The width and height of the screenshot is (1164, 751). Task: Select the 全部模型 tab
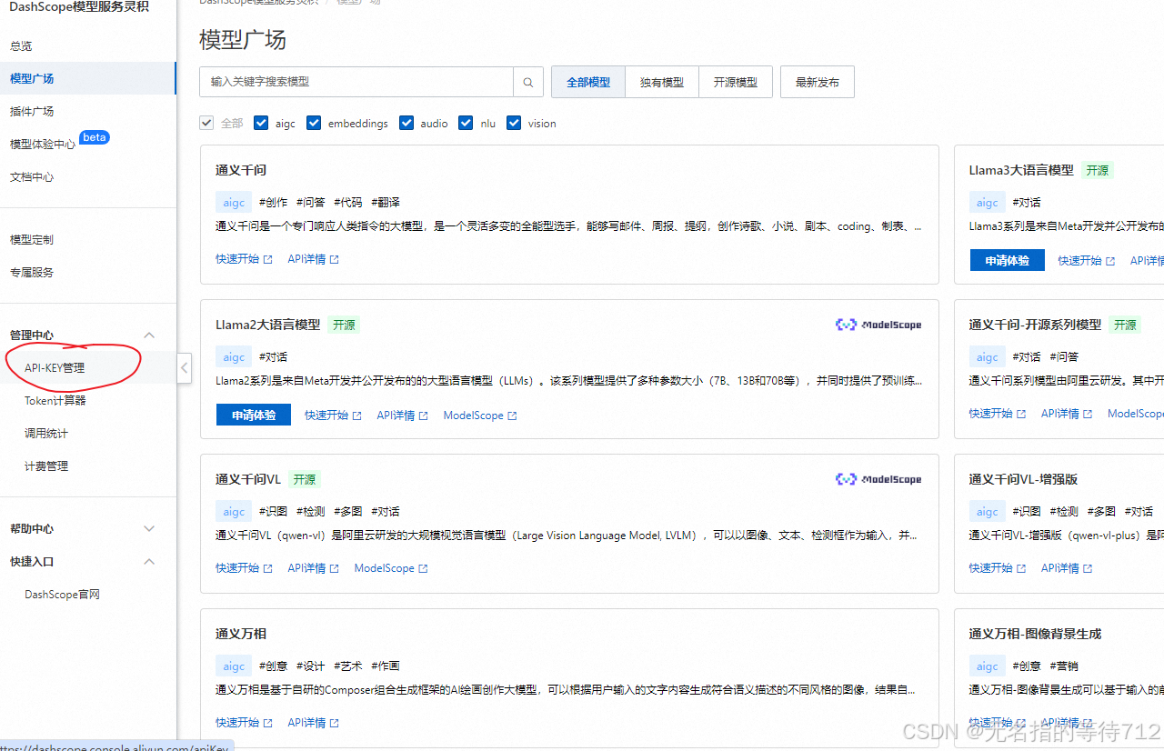(x=588, y=82)
